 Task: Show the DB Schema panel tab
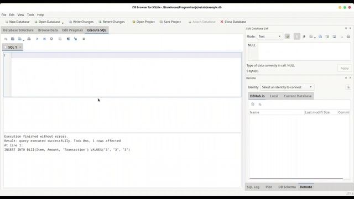click(287, 187)
